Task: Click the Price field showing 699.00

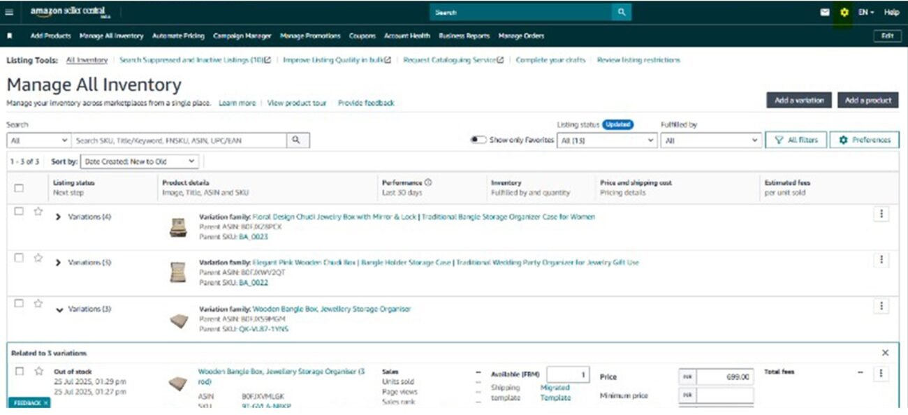Action: click(725, 377)
